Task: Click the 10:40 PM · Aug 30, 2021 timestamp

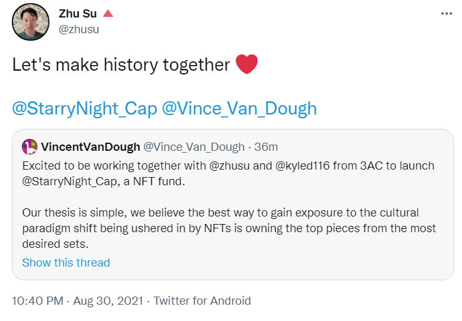Action: tap(77, 301)
